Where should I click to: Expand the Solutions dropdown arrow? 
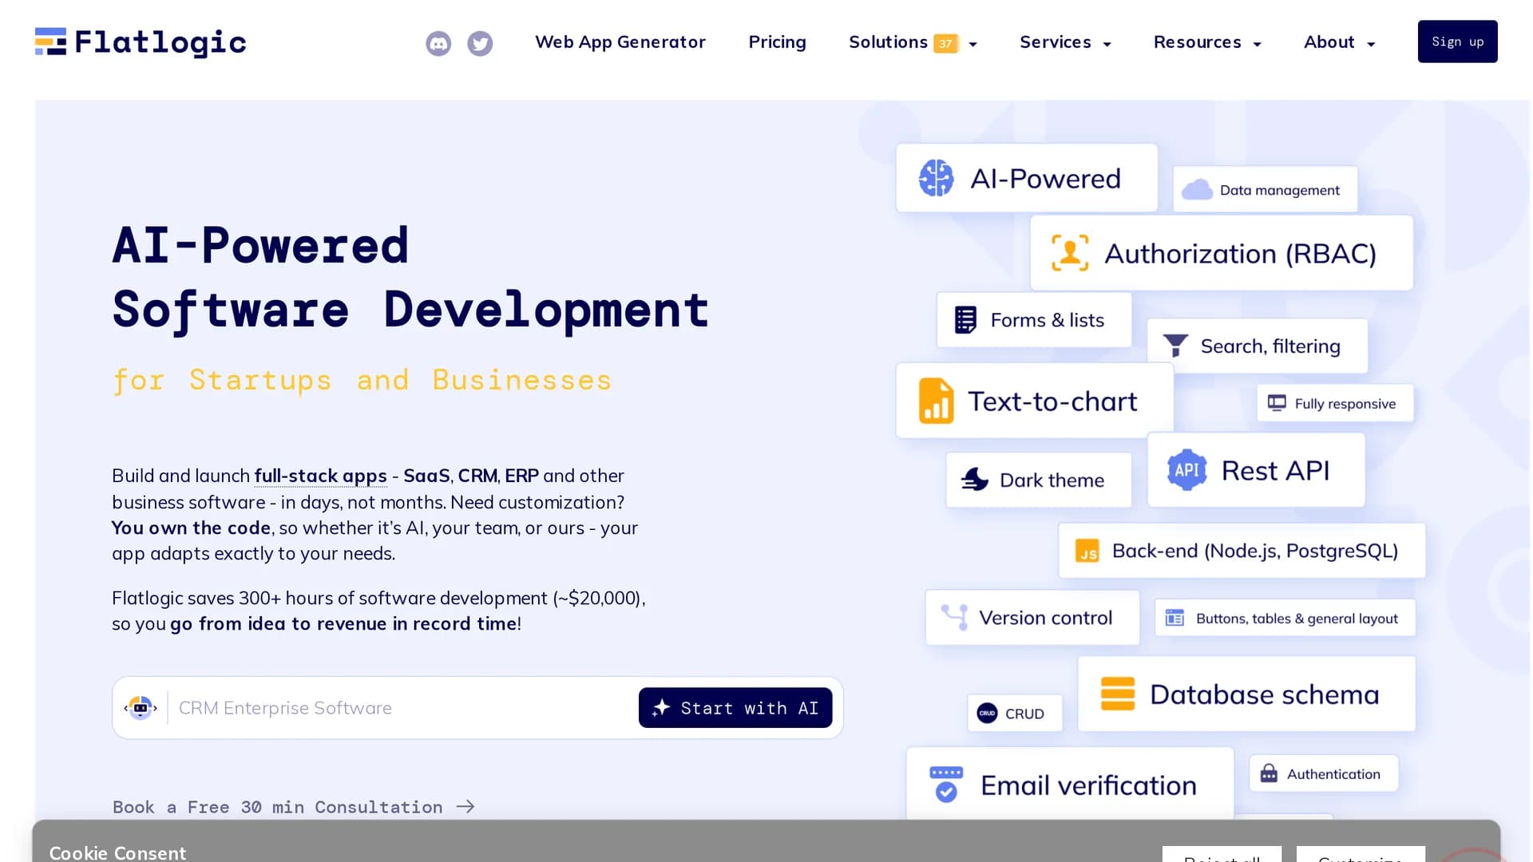point(972,45)
